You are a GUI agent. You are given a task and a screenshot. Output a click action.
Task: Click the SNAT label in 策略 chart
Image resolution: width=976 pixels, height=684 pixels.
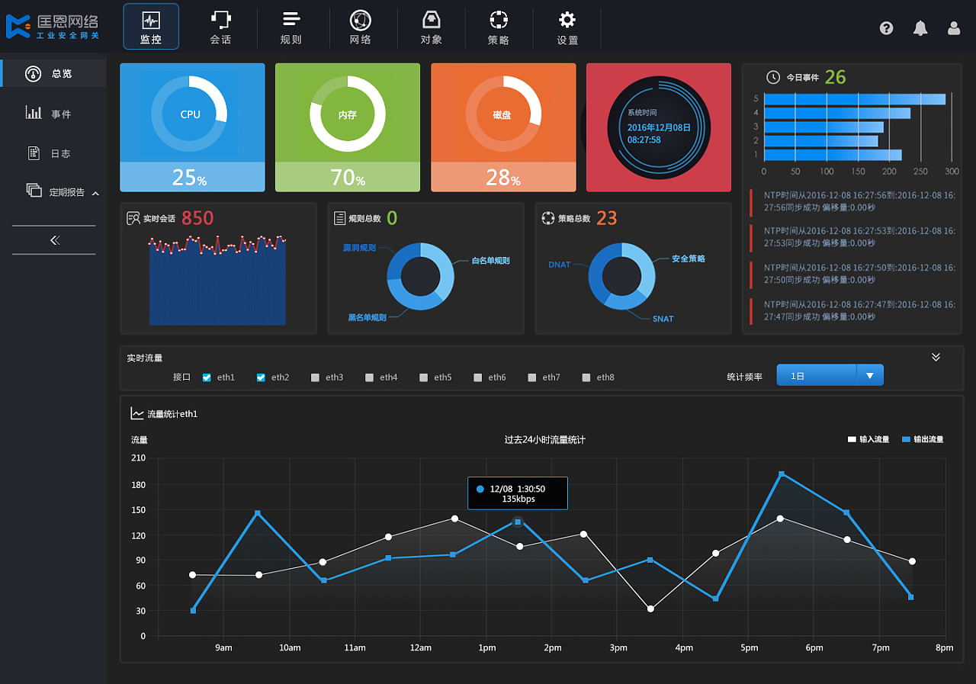(x=663, y=319)
